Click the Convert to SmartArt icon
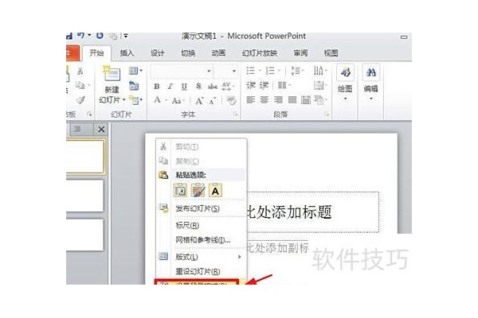Viewport: 478px width, 318px height. tap(319, 100)
